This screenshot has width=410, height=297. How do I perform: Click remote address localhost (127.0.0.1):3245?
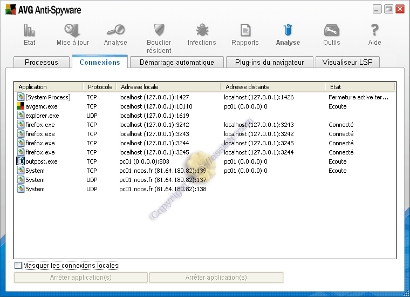pos(258,143)
